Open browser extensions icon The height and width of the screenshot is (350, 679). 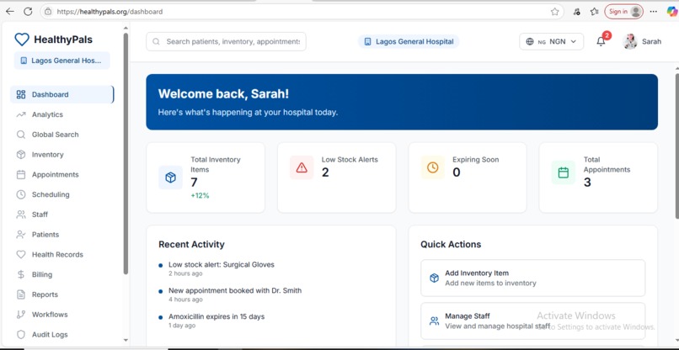pos(576,12)
